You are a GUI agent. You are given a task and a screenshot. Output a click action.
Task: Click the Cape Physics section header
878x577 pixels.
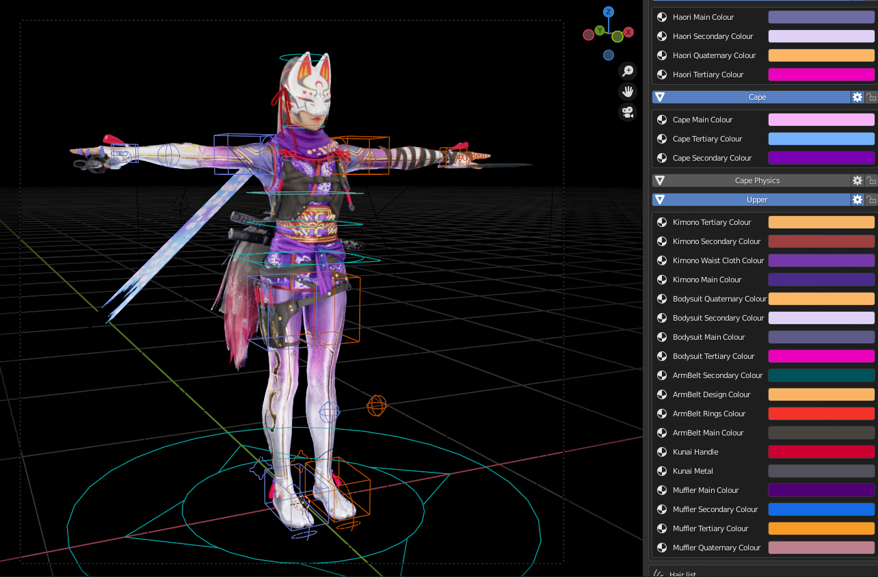point(751,180)
